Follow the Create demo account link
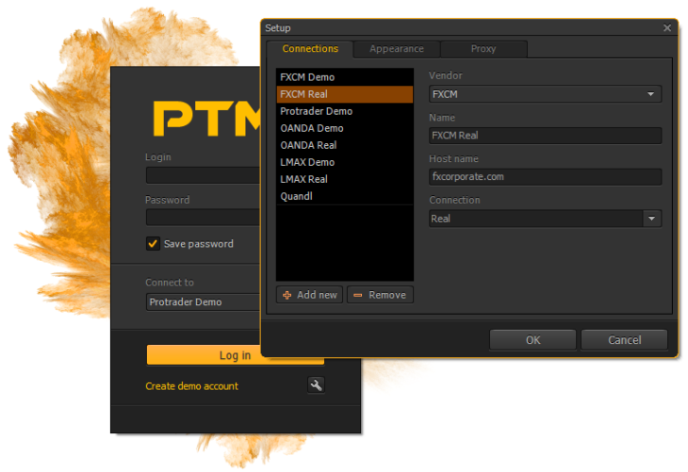The image size is (688, 472). [191, 386]
